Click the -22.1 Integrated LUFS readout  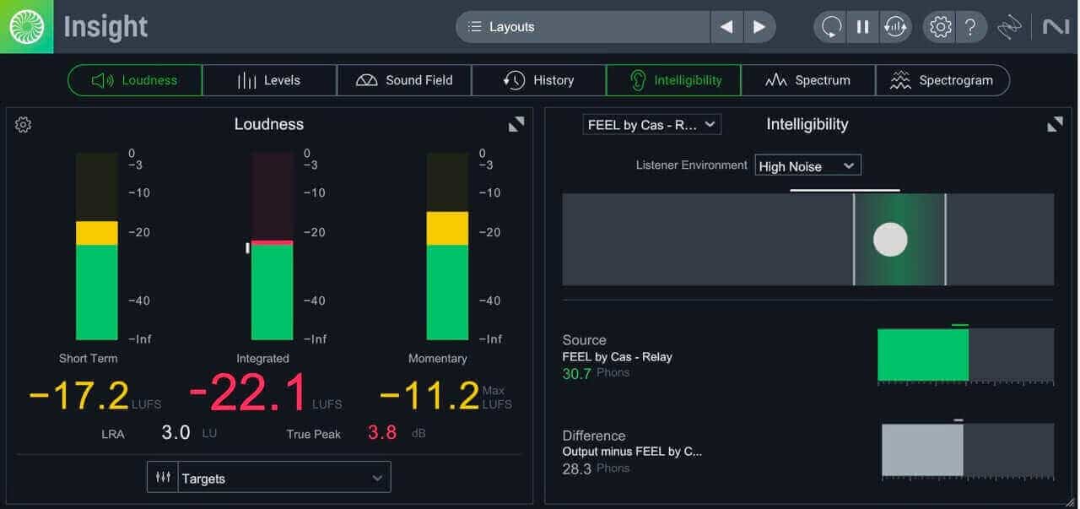tap(249, 393)
